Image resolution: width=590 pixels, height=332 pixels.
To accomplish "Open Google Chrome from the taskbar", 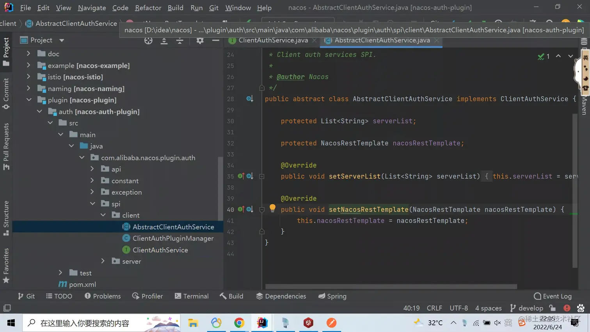I will (239, 323).
